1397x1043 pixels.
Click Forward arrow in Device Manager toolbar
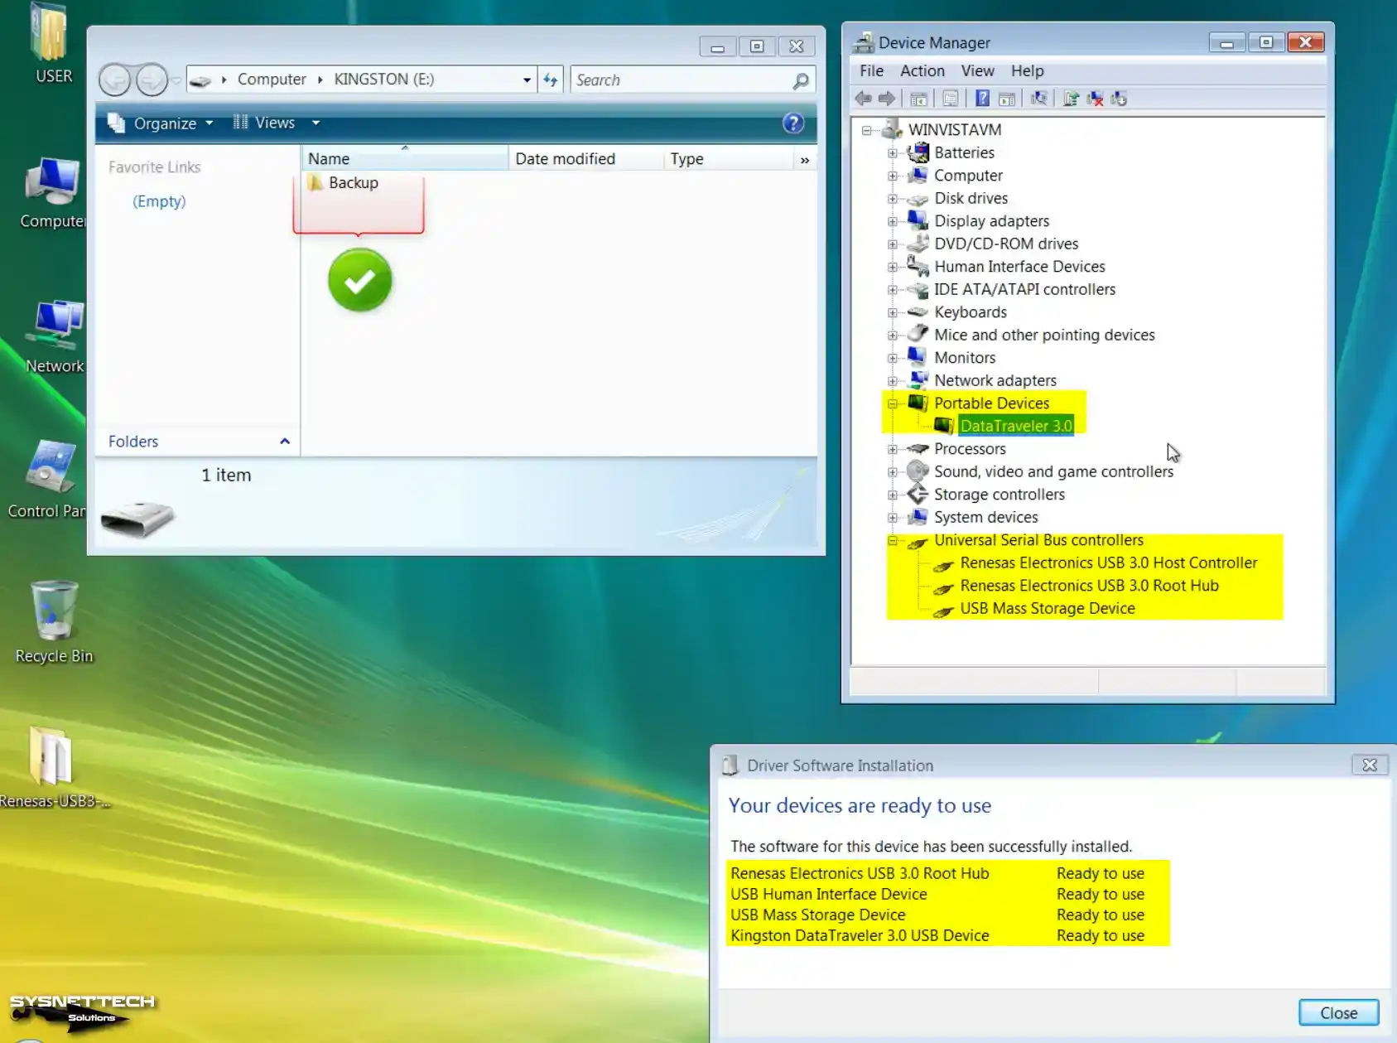tap(887, 99)
